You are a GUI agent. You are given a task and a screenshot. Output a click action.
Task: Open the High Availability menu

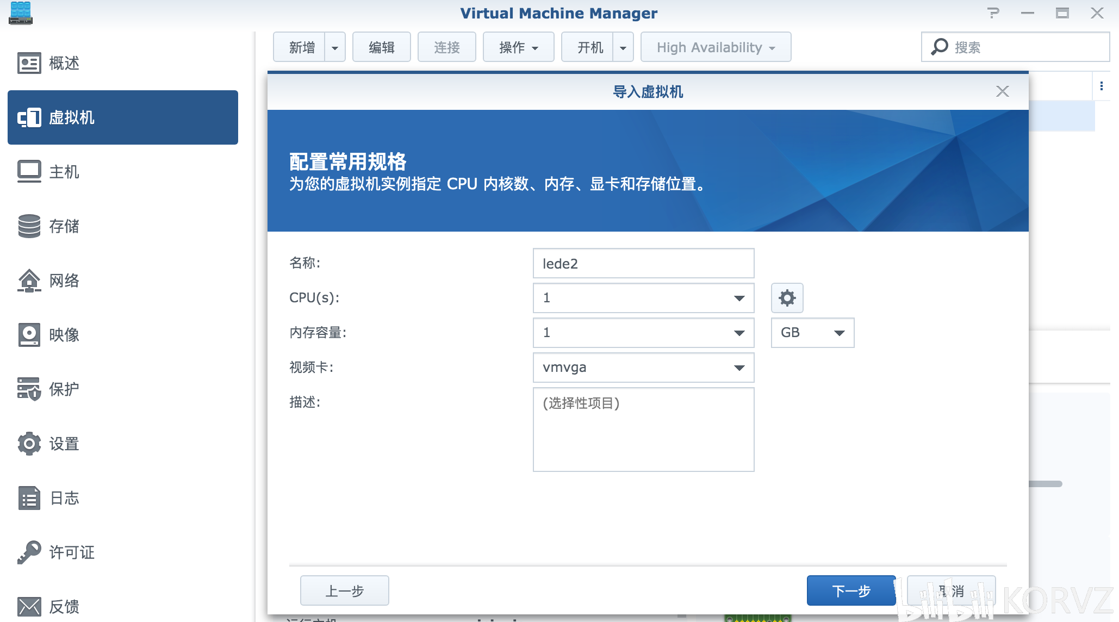point(715,47)
